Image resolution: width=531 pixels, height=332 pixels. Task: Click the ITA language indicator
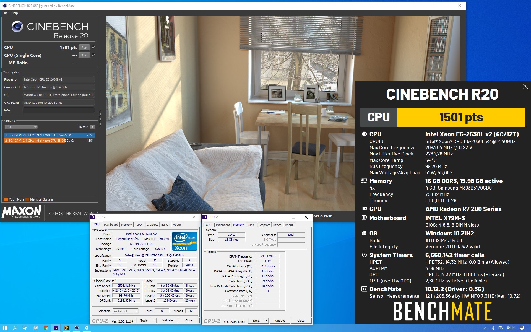click(x=501, y=328)
